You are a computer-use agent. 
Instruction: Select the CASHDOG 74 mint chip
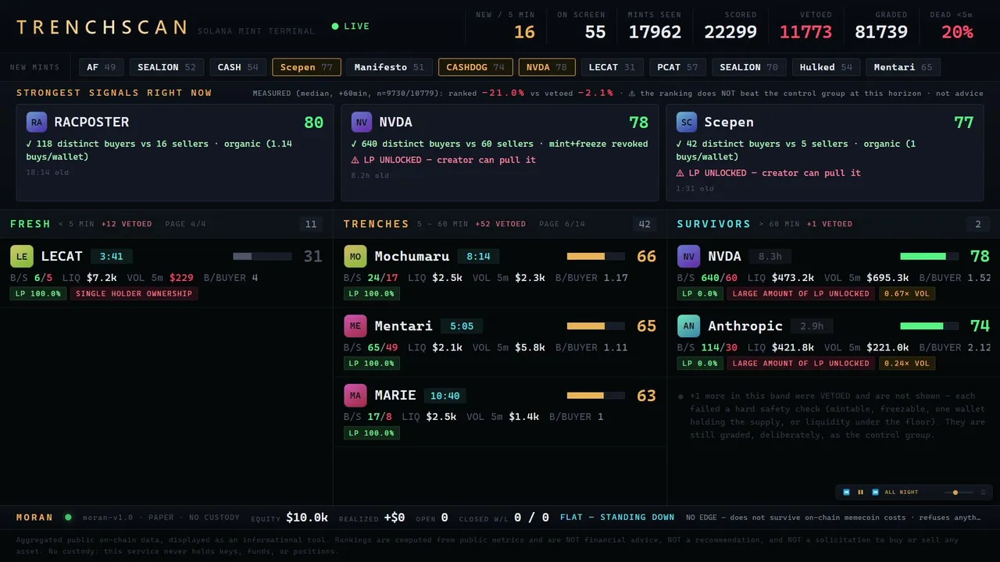pos(476,67)
